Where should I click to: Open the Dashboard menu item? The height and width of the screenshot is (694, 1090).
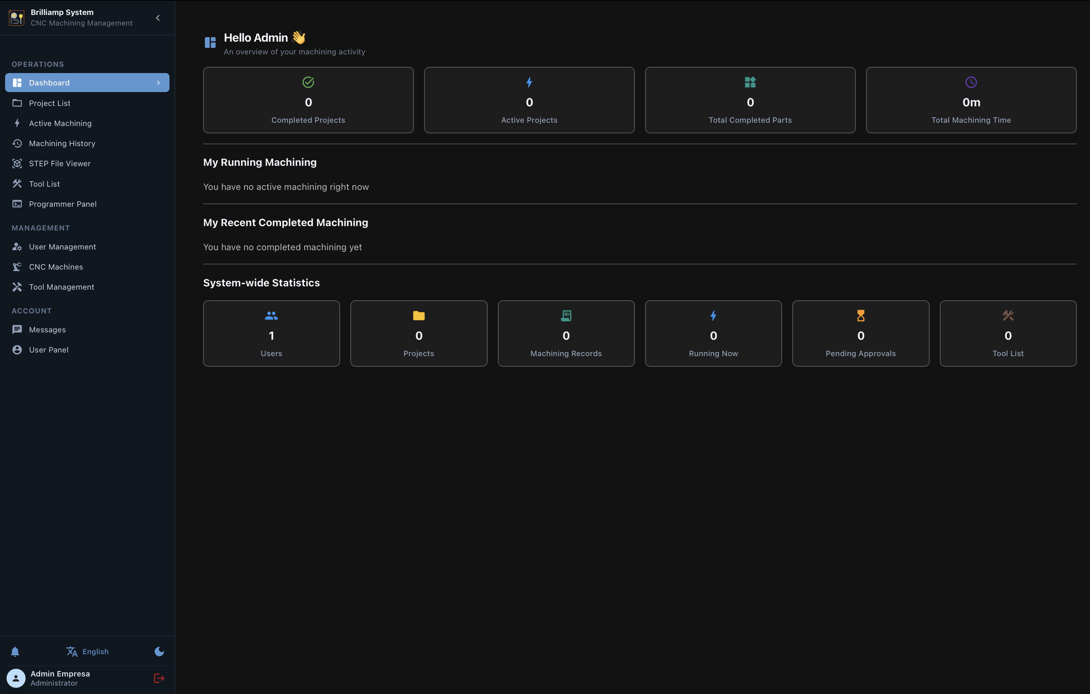tap(87, 83)
